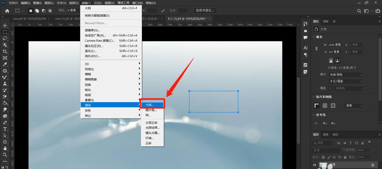Select the Crop tool
Viewport: 382px width, 169px height.
(x=5, y=51)
